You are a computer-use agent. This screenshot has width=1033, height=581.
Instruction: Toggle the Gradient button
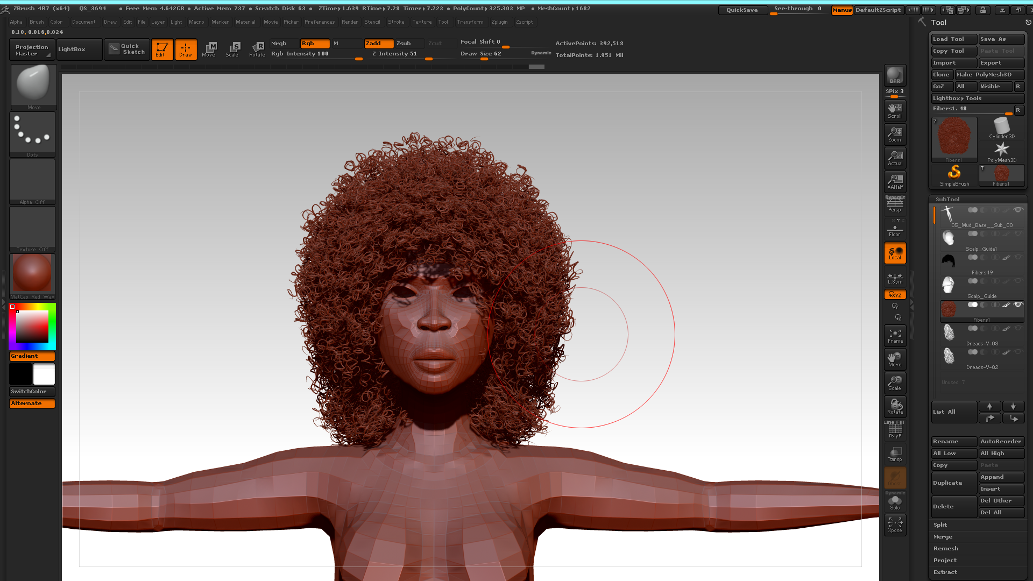[32, 356]
